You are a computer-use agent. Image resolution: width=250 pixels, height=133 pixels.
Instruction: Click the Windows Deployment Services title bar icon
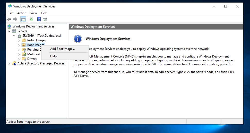tap(10, 6)
